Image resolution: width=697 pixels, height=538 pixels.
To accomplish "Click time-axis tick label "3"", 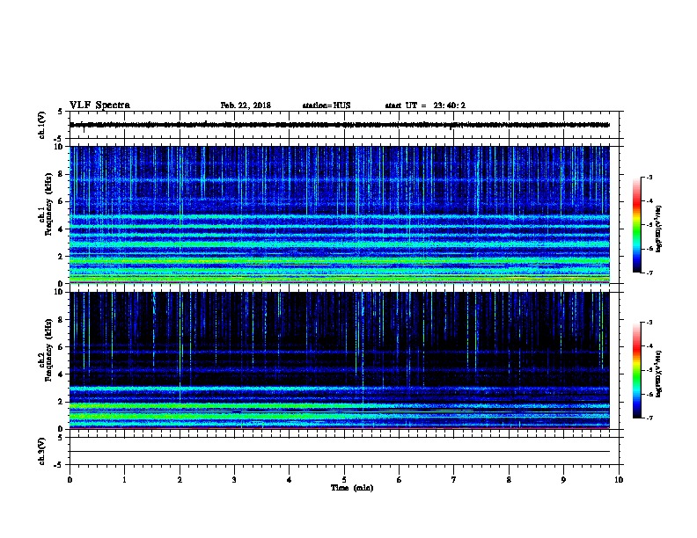I will tap(234, 480).
